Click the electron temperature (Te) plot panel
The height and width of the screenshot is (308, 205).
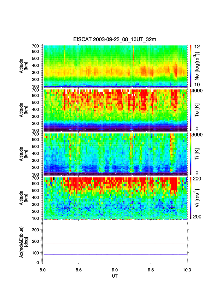(115, 110)
